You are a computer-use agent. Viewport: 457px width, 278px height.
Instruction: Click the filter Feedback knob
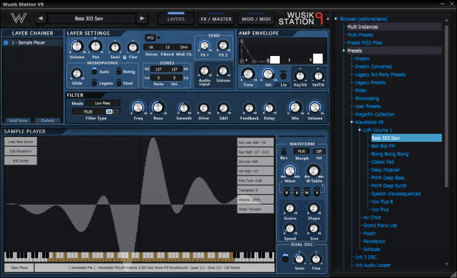(249, 108)
